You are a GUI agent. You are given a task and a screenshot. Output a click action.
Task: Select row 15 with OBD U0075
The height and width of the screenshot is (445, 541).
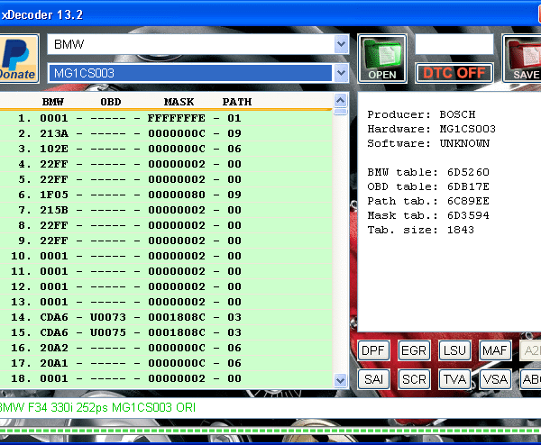coord(166,332)
